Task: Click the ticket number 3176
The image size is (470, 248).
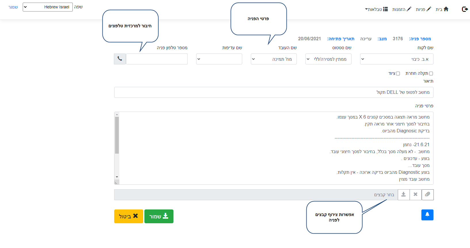Action: (x=398, y=39)
